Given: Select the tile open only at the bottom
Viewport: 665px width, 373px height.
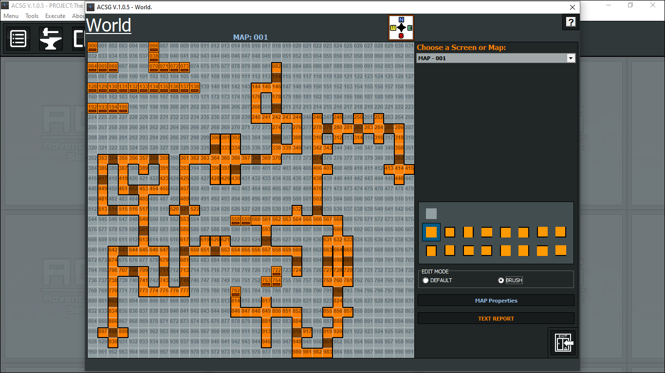Looking at the screenshot, I should click(431, 251).
